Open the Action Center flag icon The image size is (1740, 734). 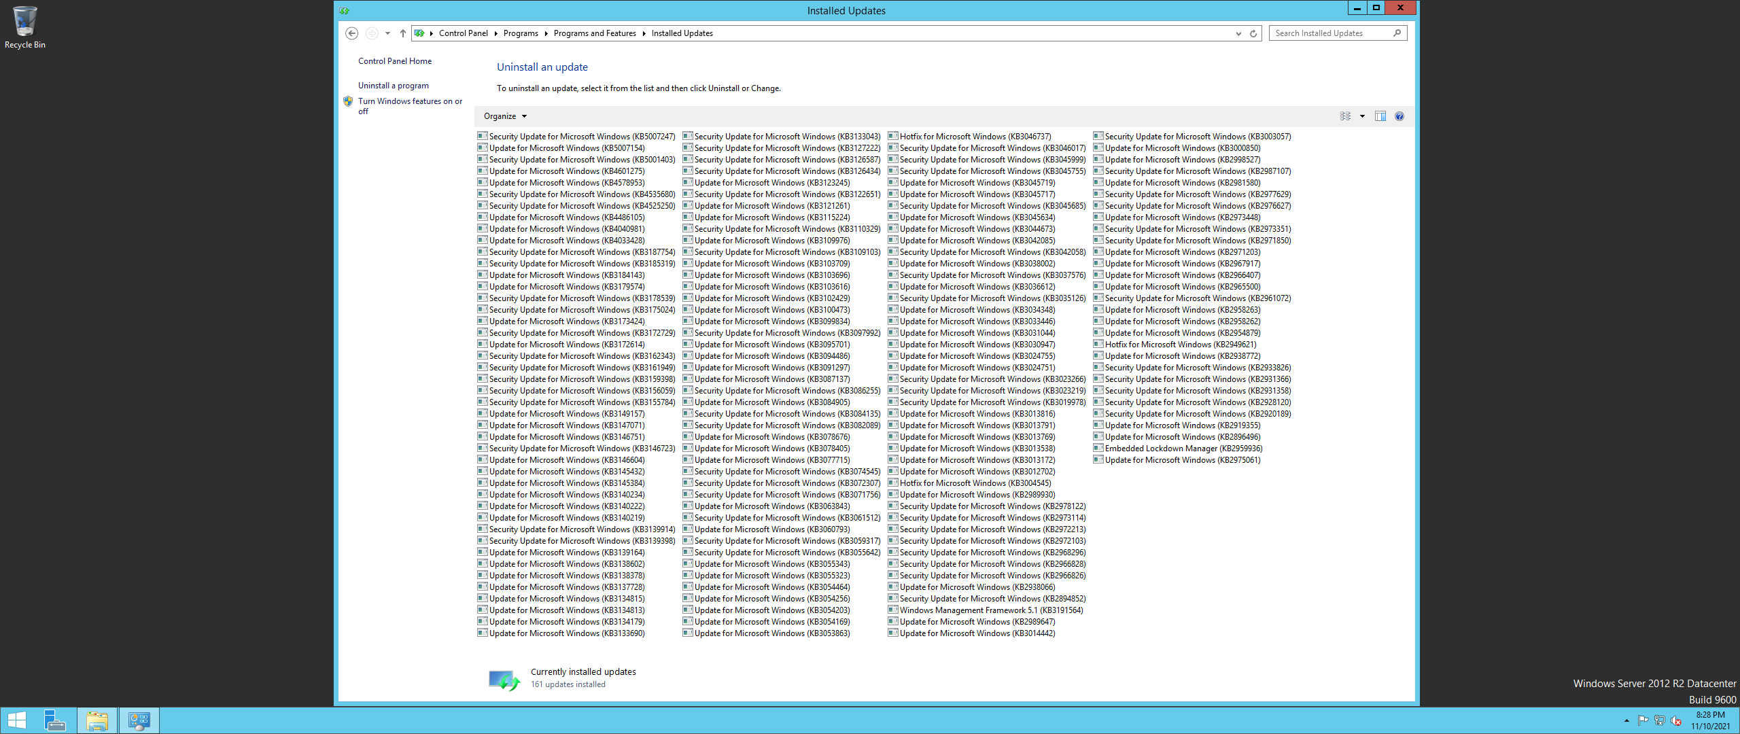[x=1643, y=721]
